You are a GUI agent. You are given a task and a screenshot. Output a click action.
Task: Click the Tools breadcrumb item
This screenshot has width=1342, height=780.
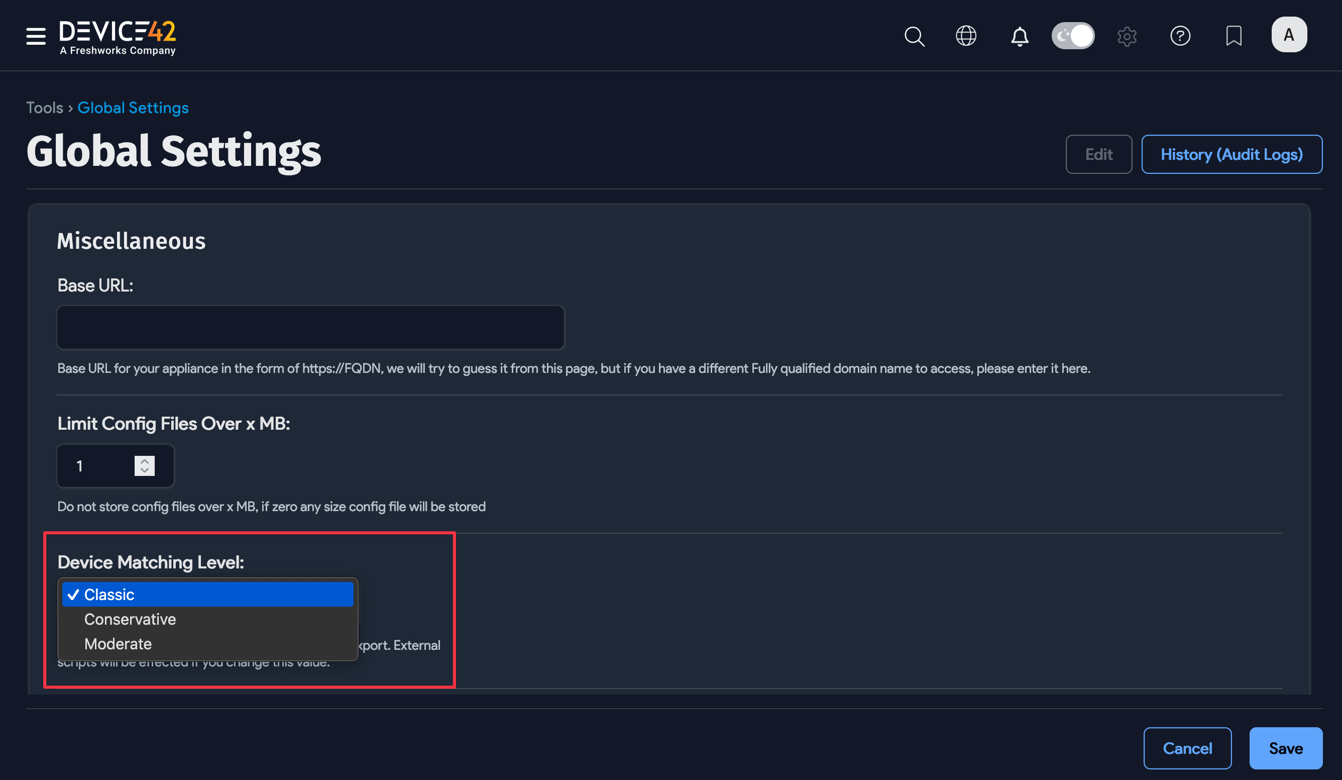[45, 108]
